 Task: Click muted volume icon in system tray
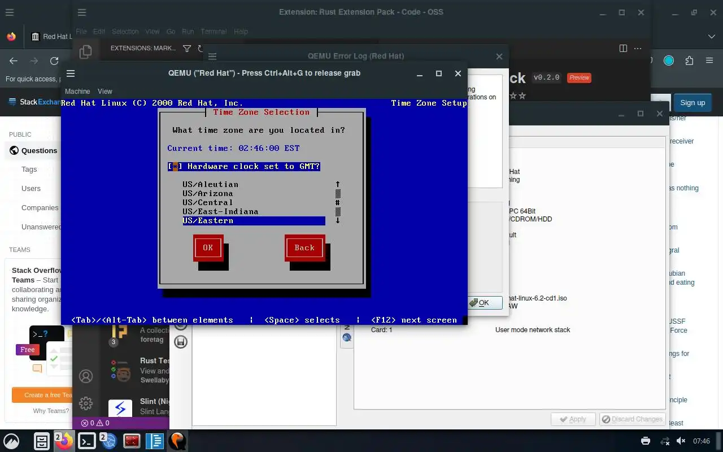[681, 441]
